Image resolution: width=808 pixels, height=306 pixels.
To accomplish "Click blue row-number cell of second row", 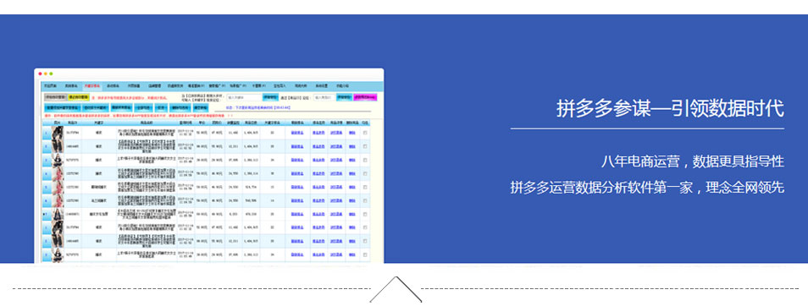I will coord(47,146).
